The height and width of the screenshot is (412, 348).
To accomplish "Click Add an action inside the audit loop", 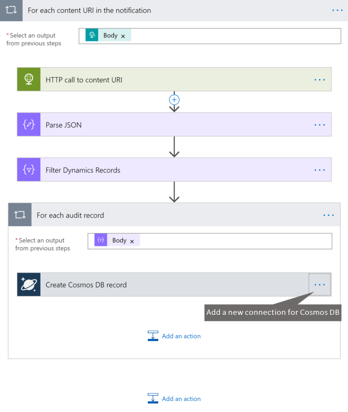I will pos(181,336).
